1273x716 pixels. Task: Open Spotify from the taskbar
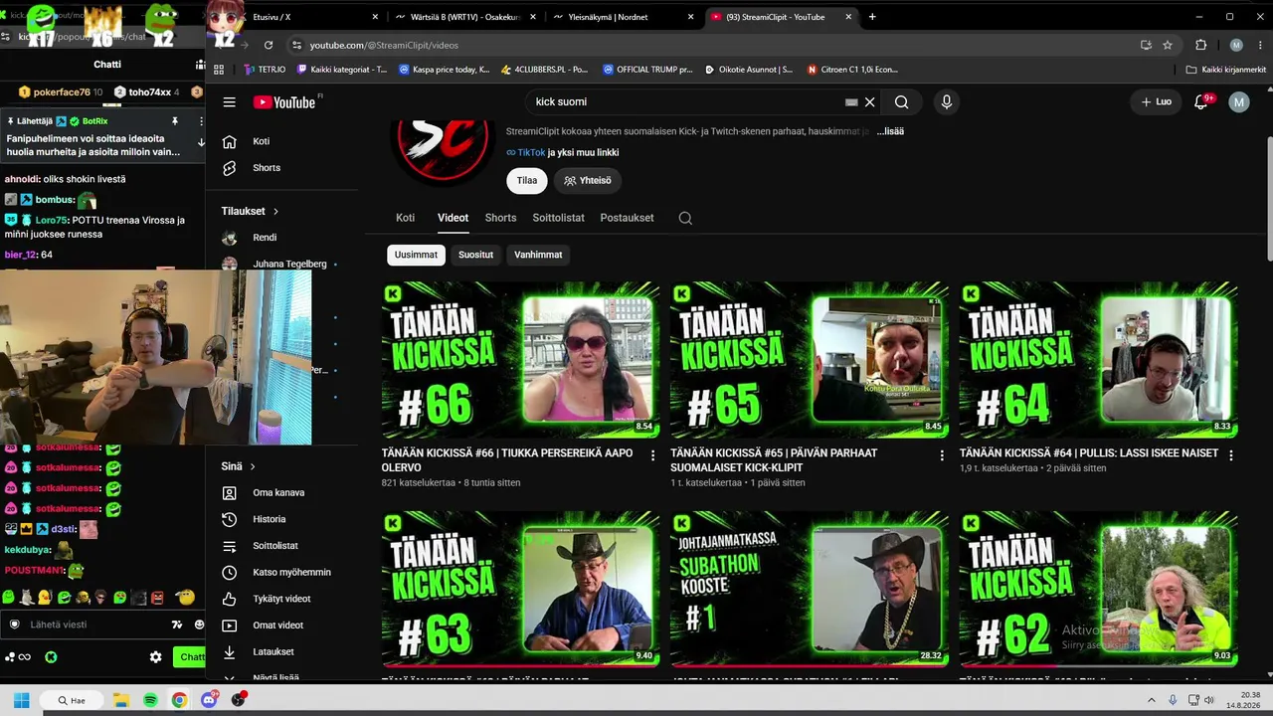(x=150, y=700)
